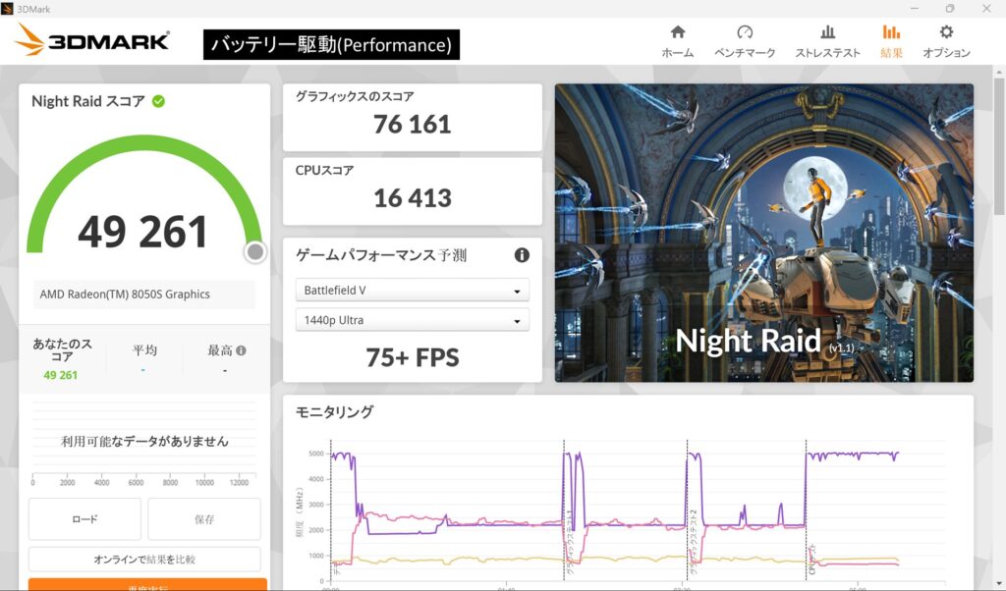Show info for 最高 (best) score
Viewport: 1006px width, 591px height.
[x=242, y=350]
